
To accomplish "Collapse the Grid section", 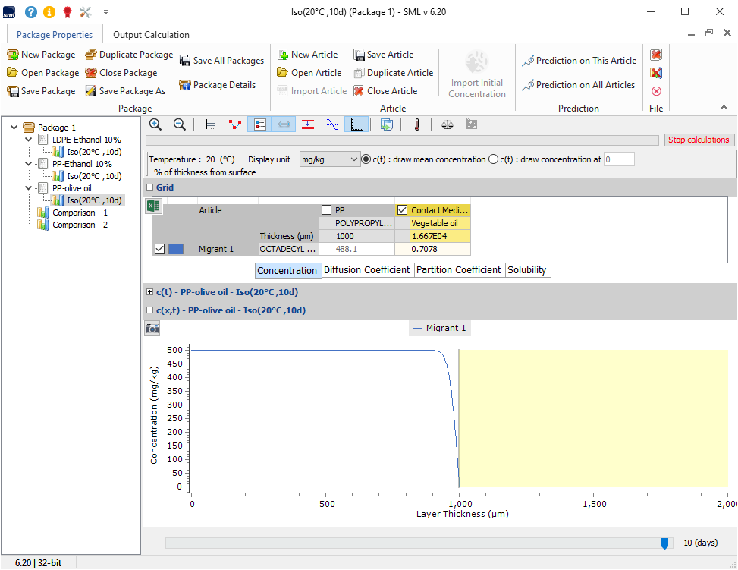I will (149, 187).
